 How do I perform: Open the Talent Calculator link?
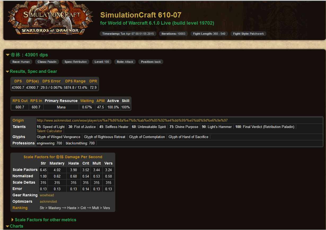point(49,131)
